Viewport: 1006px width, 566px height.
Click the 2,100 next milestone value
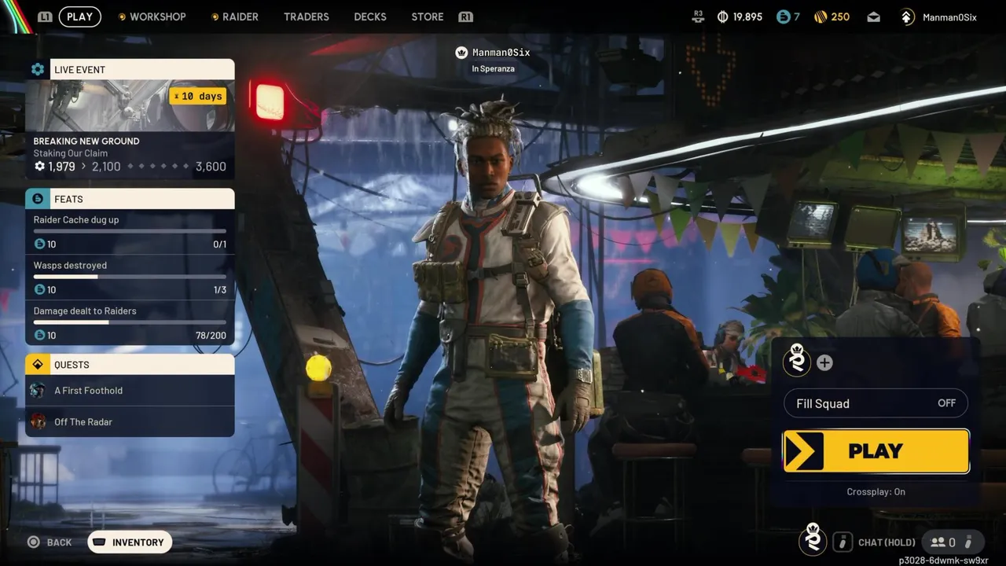click(x=106, y=167)
